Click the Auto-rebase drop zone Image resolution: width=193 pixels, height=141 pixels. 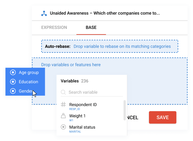coord(110,46)
